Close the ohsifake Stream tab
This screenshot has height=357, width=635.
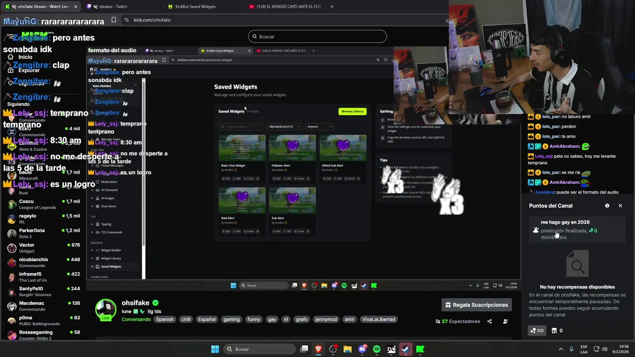tap(76, 6)
